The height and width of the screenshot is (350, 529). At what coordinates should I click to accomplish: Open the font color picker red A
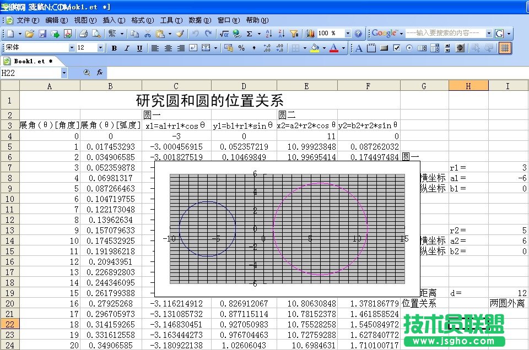click(x=333, y=48)
